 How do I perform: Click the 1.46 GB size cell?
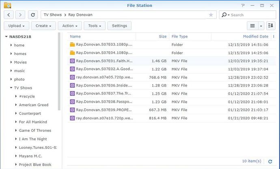159,61
